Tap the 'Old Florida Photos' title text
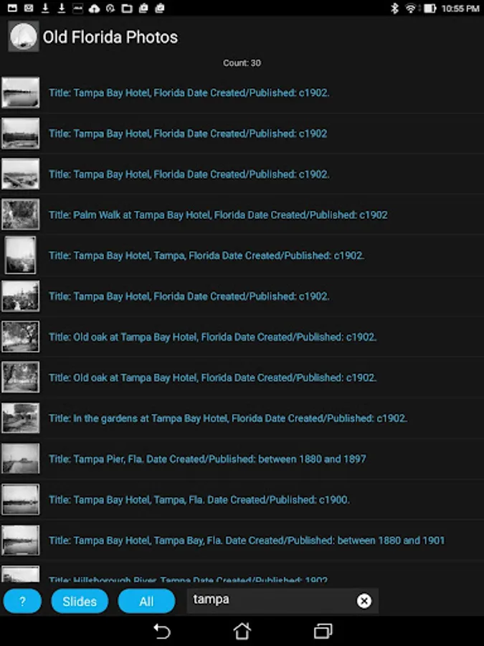484x646 pixels. [110, 37]
